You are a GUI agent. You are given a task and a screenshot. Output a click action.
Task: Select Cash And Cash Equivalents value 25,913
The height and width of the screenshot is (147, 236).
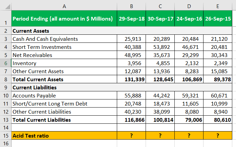131,39
